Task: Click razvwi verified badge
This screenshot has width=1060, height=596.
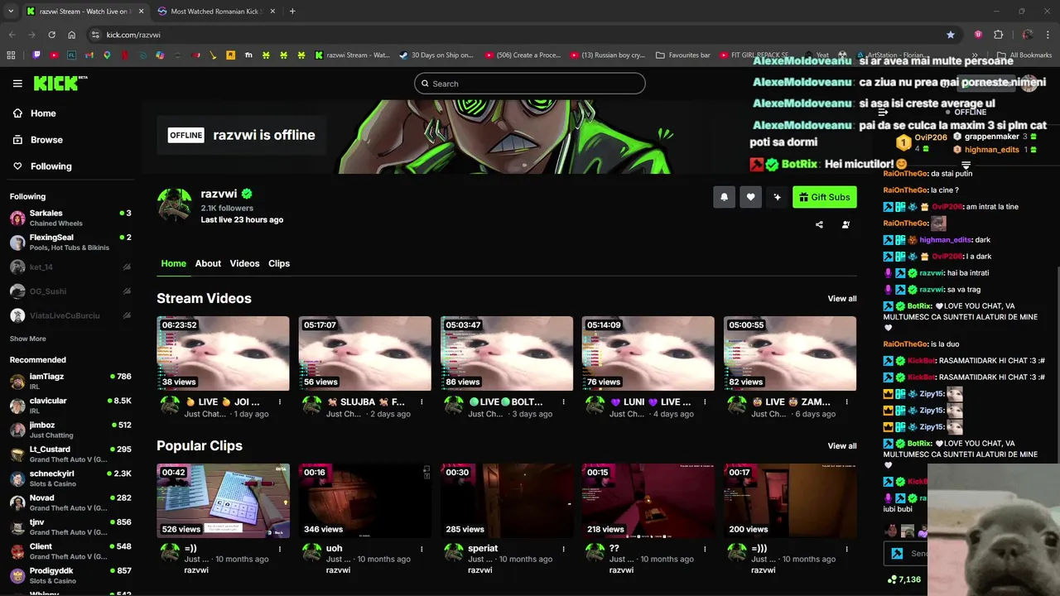Action: click(247, 195)
